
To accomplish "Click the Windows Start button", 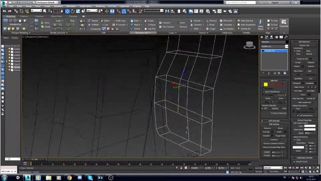I will pos(5,177).
